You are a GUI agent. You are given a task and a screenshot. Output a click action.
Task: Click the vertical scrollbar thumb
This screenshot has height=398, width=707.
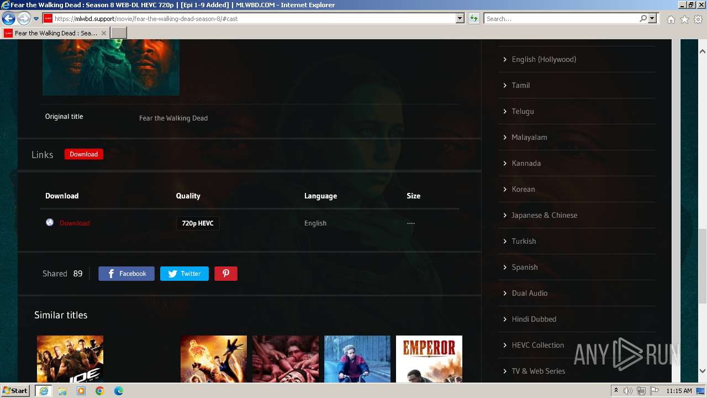703,266
